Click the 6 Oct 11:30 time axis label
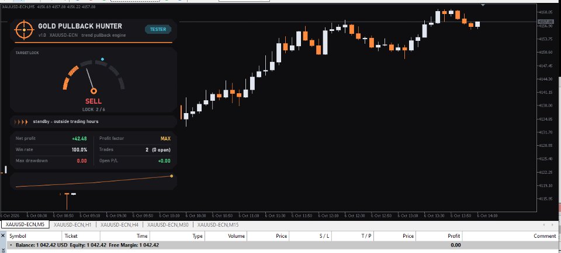 [276, 216]
